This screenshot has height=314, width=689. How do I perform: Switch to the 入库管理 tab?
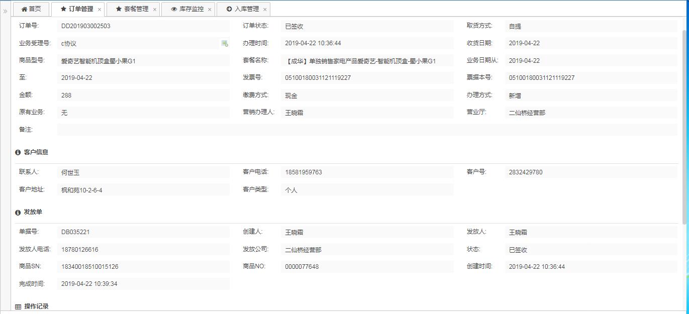point(242,9)
